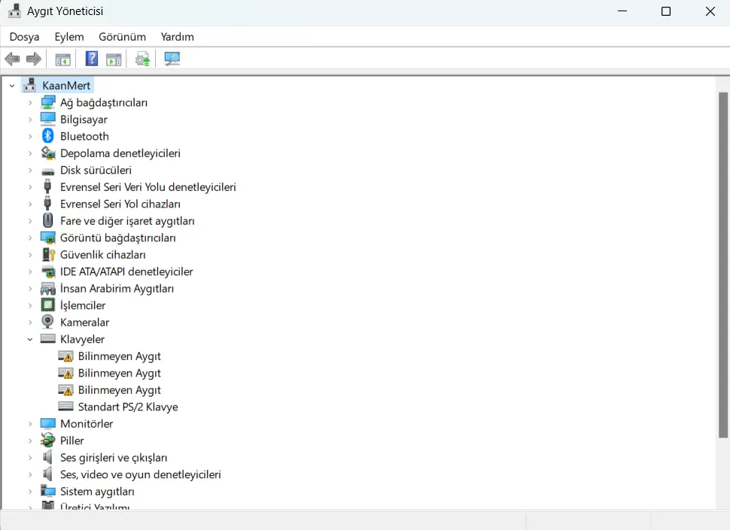Click the Depolama denetleyicileri icon

47,153
